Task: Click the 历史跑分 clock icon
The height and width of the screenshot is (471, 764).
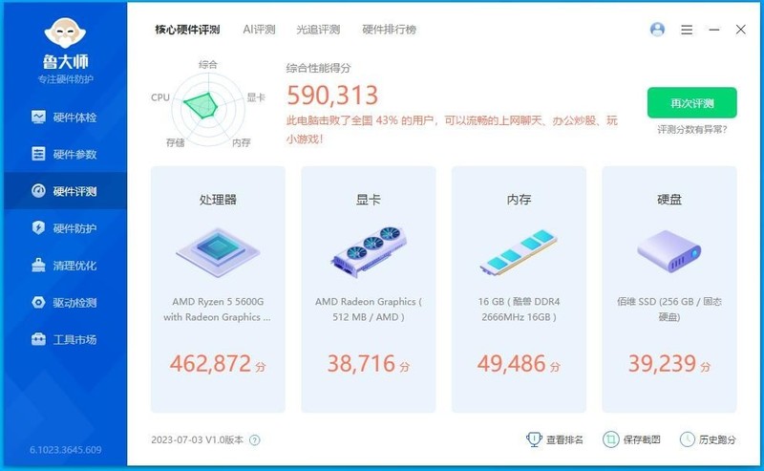Action: pyautogui.click(x=688, y=439)
